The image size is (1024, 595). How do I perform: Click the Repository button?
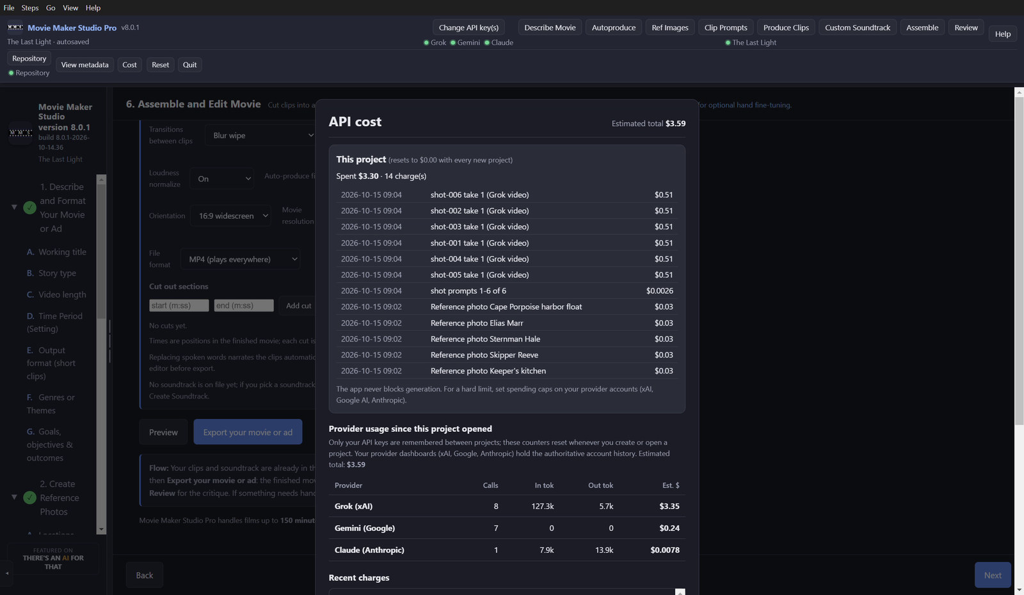coord(29,58)
